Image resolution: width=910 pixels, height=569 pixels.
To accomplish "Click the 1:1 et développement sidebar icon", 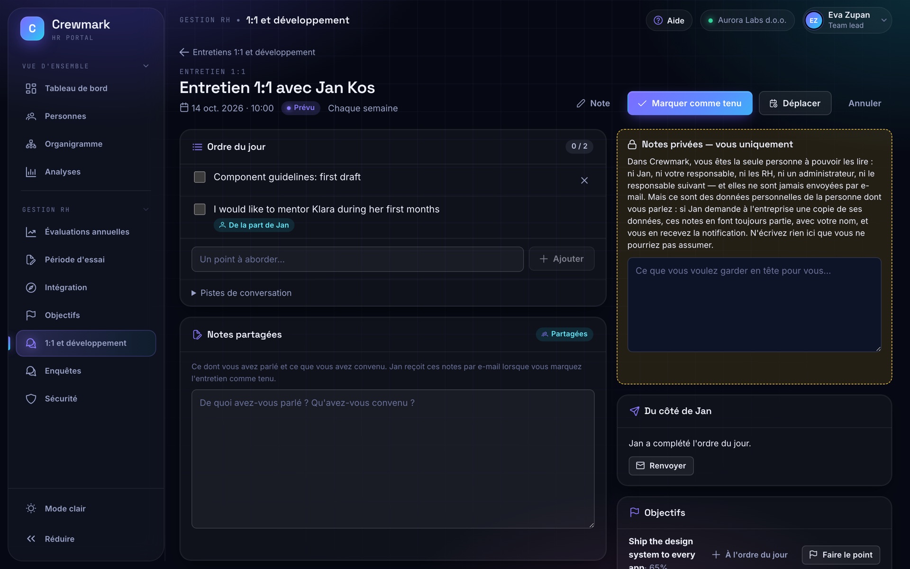I will pos(31,343).
